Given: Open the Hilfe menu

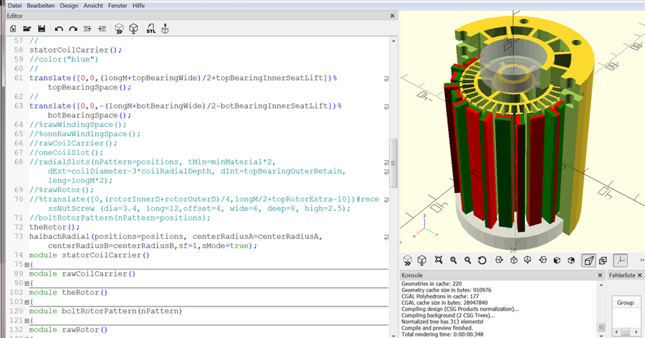Looking at the screenshot, I should pos(139,5).
